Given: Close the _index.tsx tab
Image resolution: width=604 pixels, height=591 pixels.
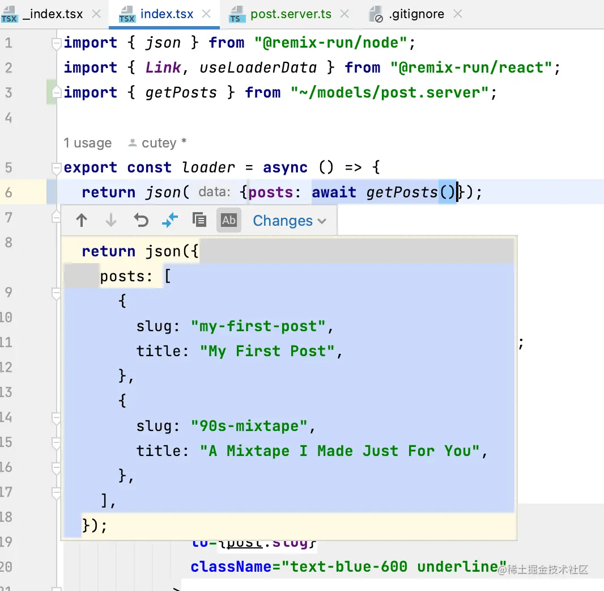Looking at the screenshot, I should (96, 14).
